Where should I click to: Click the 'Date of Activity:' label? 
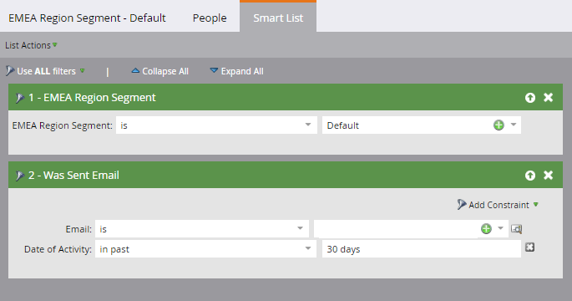tap(58, 249)
